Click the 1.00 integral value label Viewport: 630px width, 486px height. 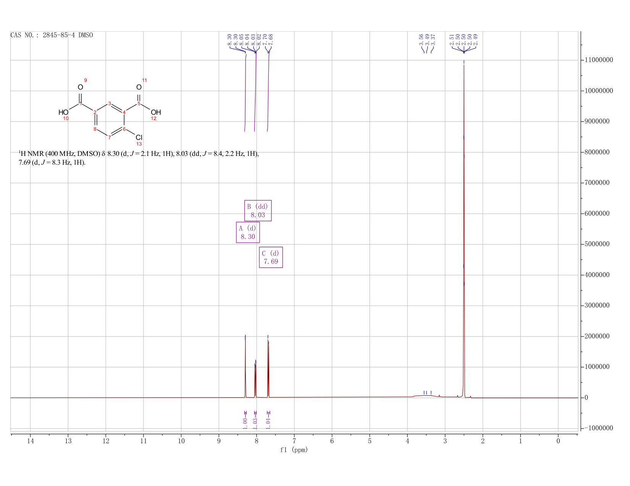245,423
